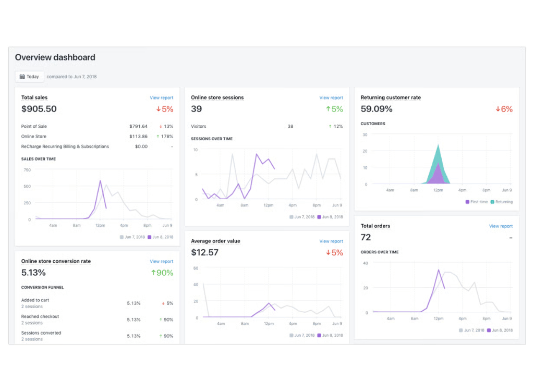Click the green 90% indicator on conversion rate
The width and height of the screenshot is (534, 391).
[163, 272]
